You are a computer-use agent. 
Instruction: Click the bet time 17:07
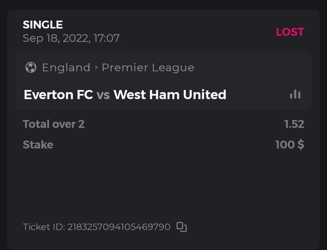(107, 39)
